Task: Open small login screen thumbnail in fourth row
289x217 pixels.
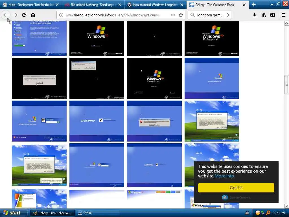Action: [x=97, y=165]
